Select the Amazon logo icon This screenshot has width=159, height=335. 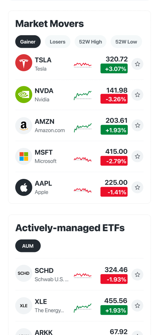pyautogui.click(x=24, y=125)
